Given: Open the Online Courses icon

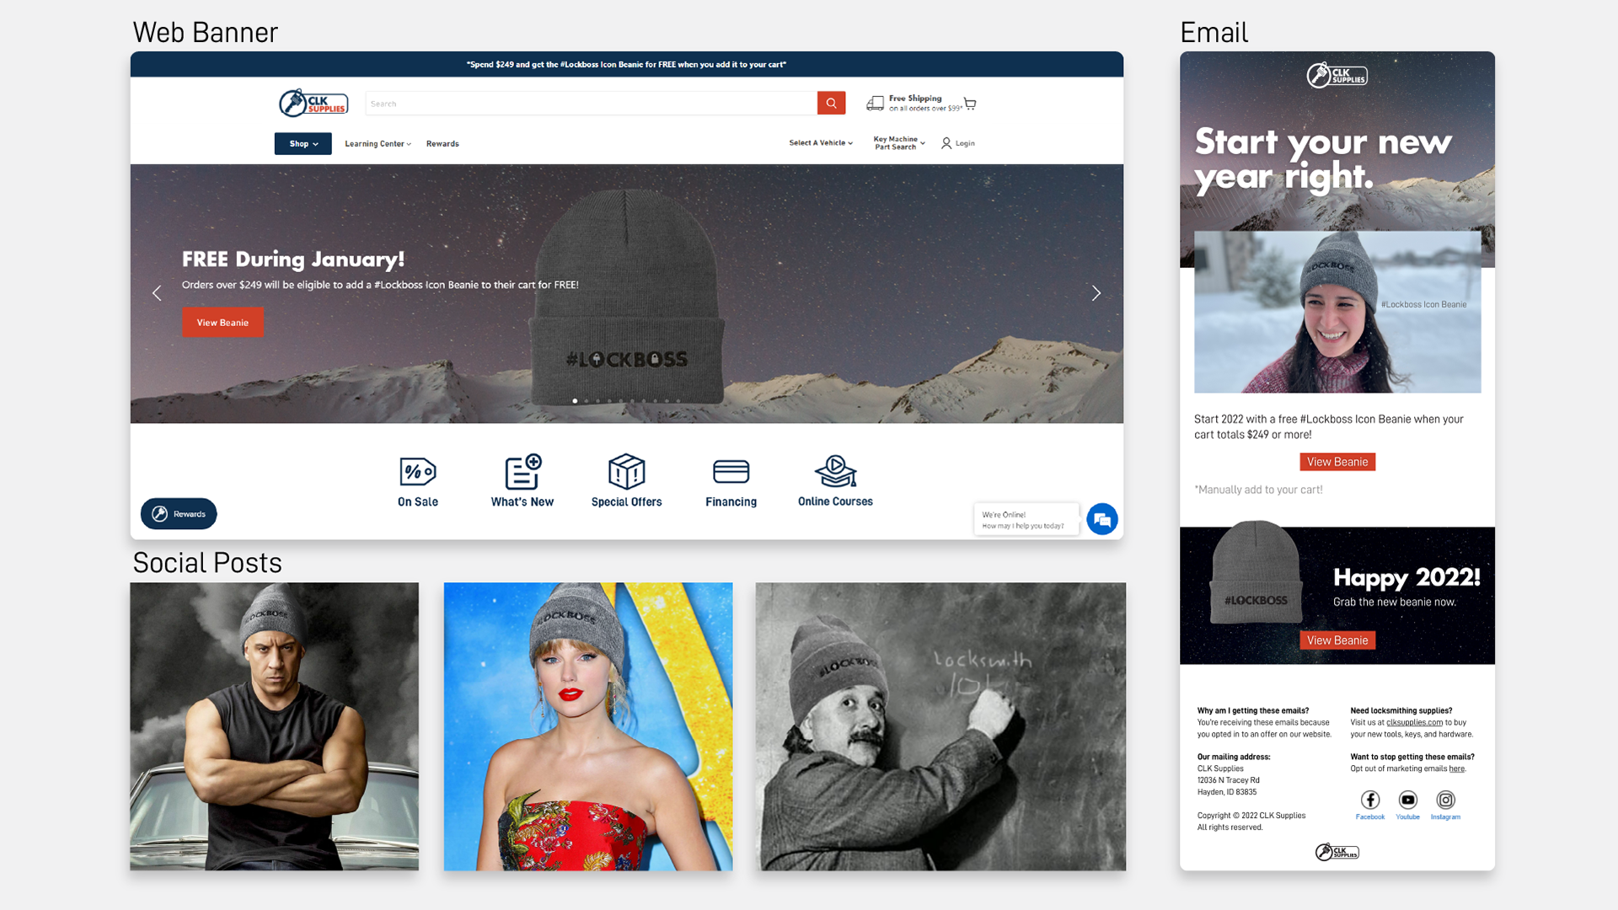Looking at the screenshot, I should click(835, 472).
